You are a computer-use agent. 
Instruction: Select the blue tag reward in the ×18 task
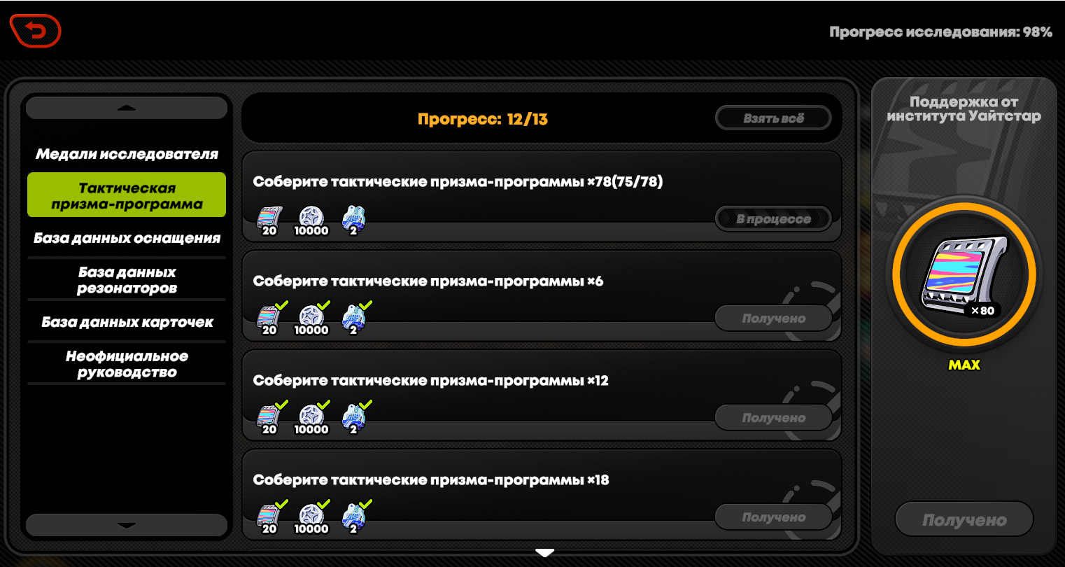[353, 519]
